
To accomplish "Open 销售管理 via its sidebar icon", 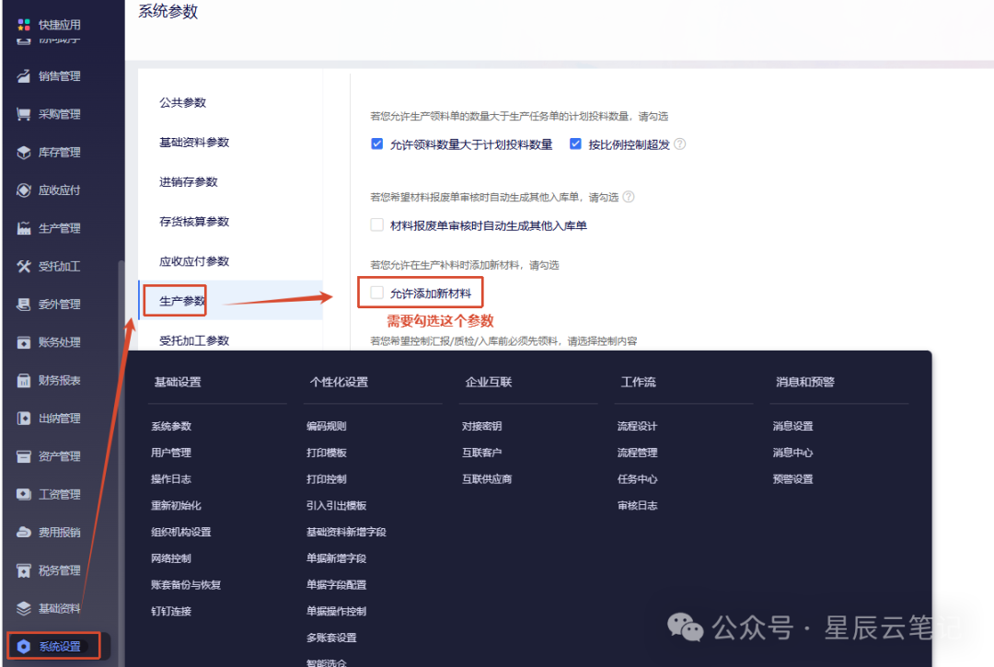I will (23, 76).
